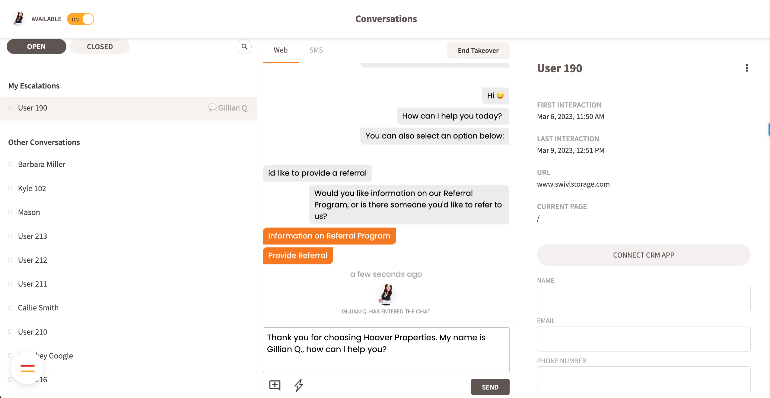
Task: Open the Callie Smith conversation
Action: (38, 308)
